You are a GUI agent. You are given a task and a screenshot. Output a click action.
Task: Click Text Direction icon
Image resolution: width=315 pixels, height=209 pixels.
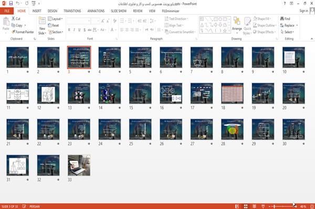coord(166,19)
